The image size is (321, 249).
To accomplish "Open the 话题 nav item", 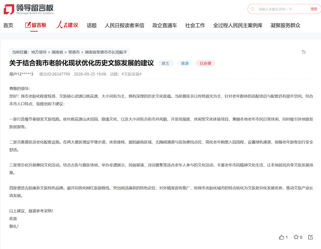I will click(x=92, y=25).
